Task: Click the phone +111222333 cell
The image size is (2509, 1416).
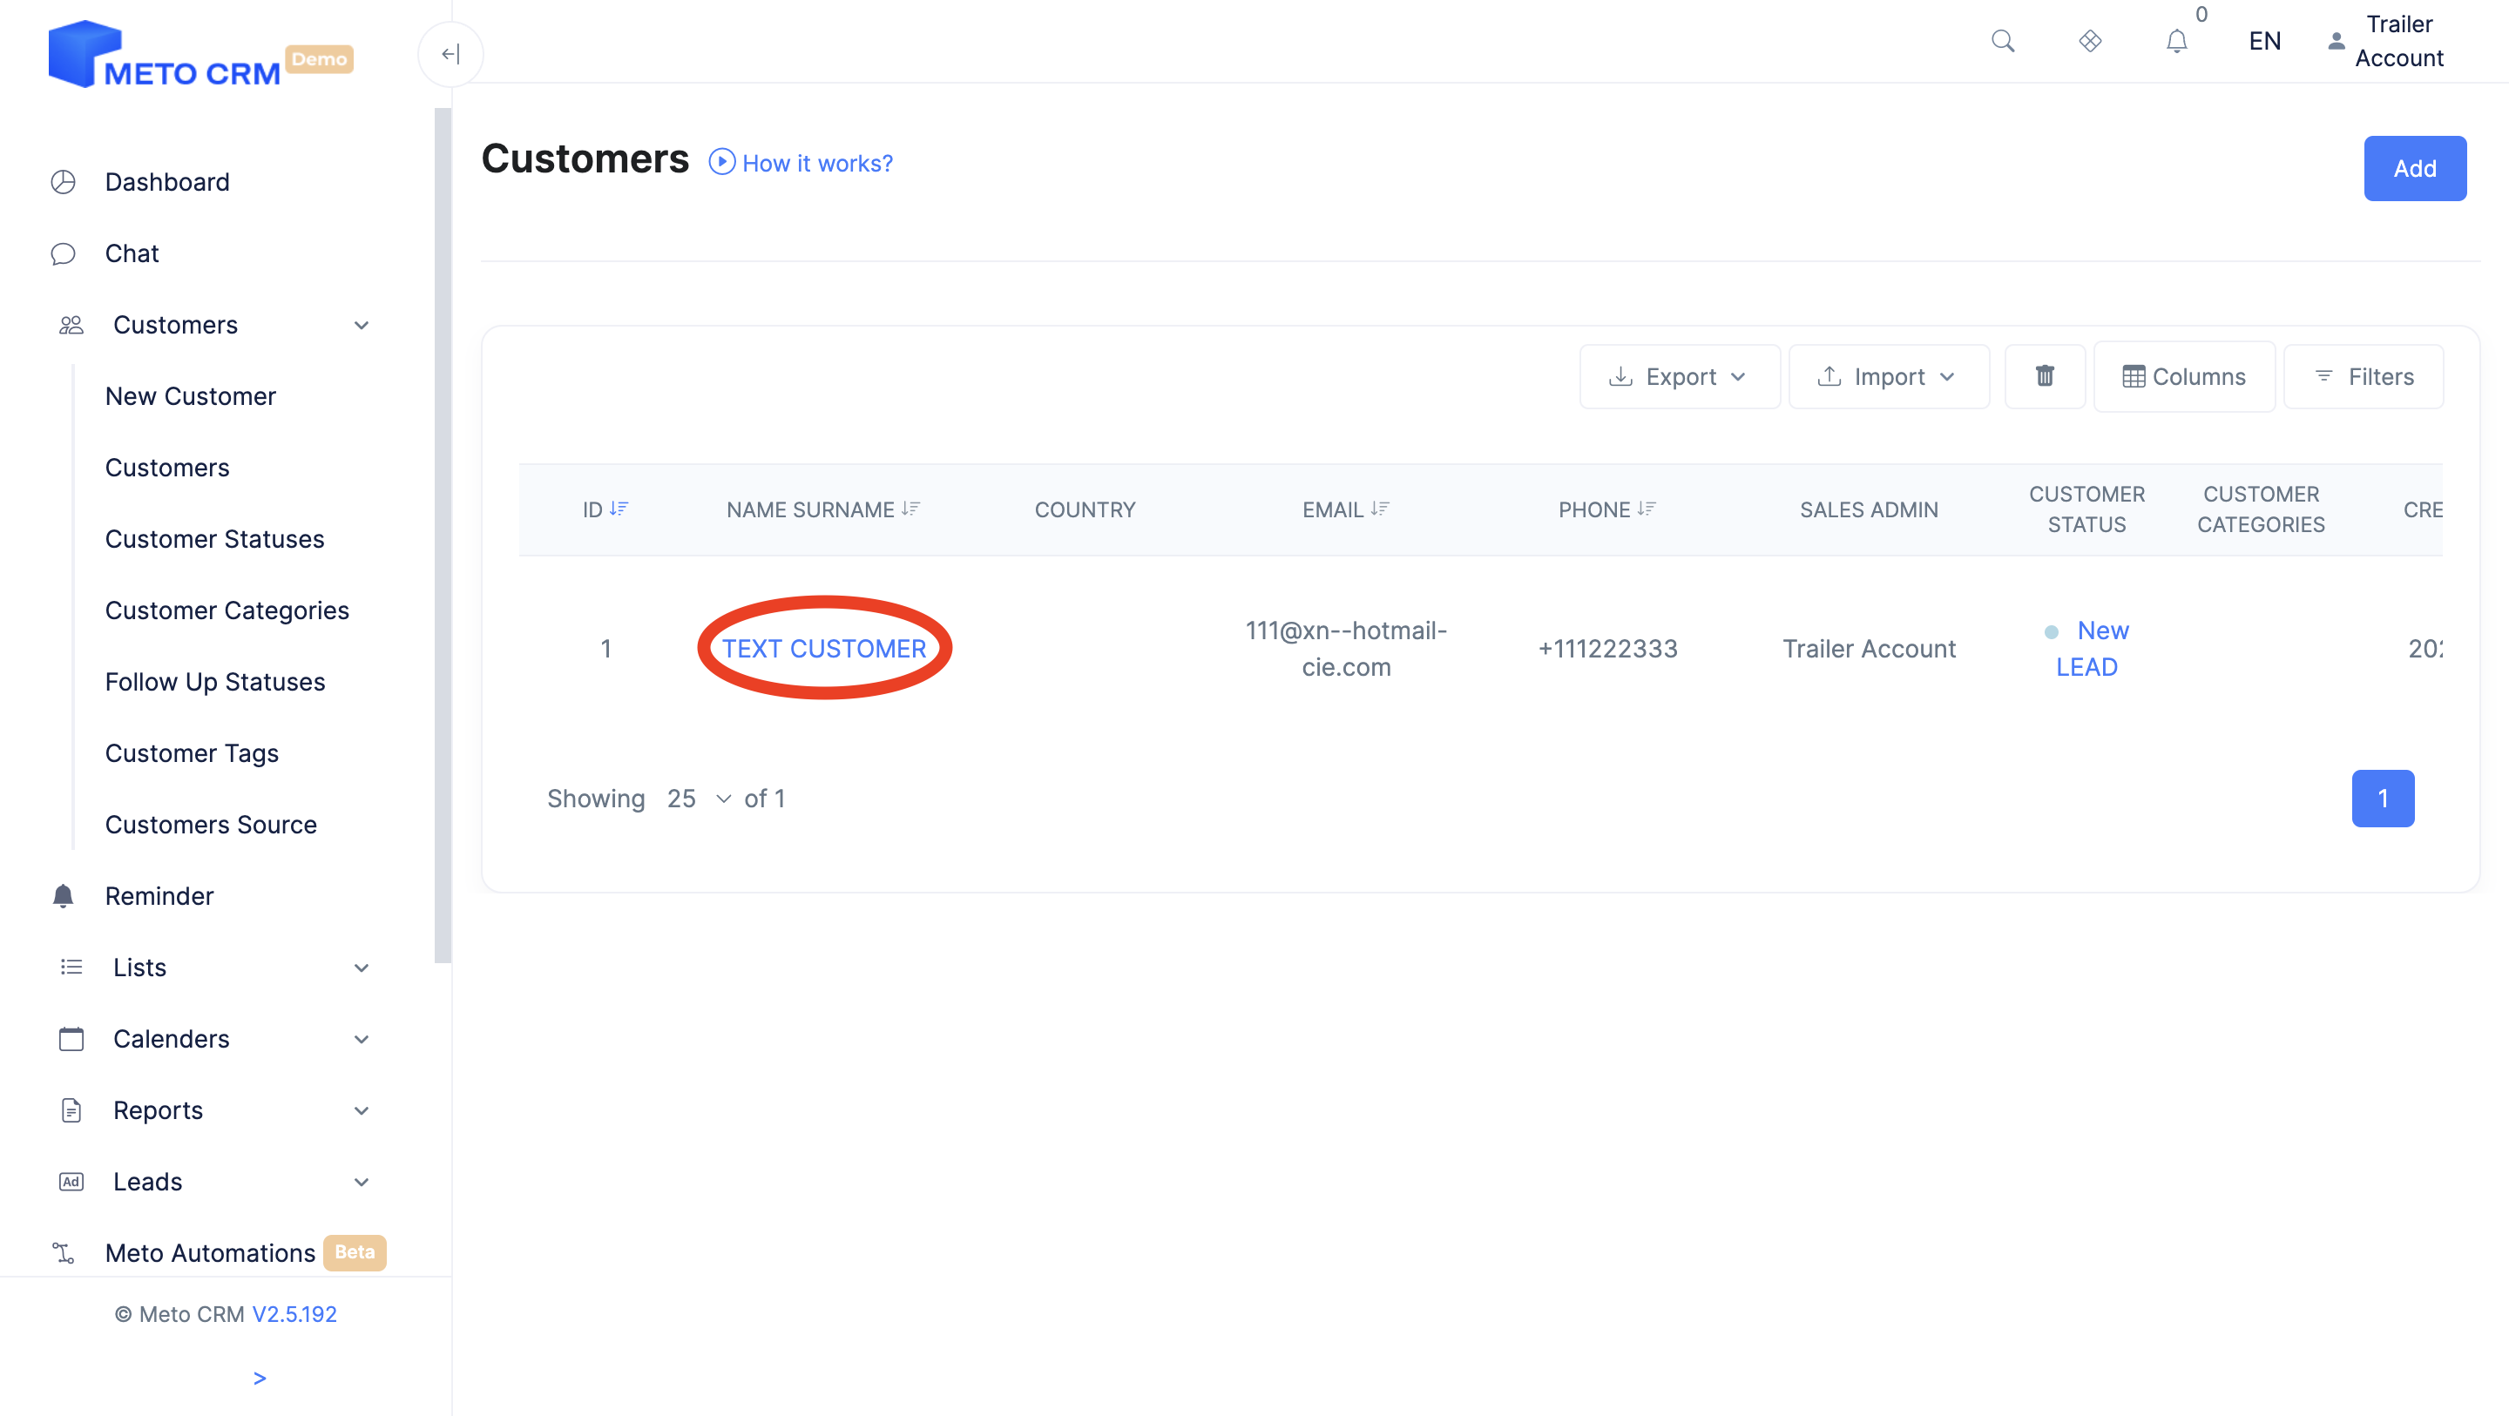Action: (x=1607, y=649)
